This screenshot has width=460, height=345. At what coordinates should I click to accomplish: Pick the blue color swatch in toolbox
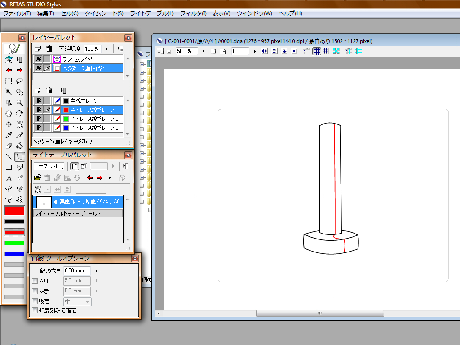pos(14,254)
